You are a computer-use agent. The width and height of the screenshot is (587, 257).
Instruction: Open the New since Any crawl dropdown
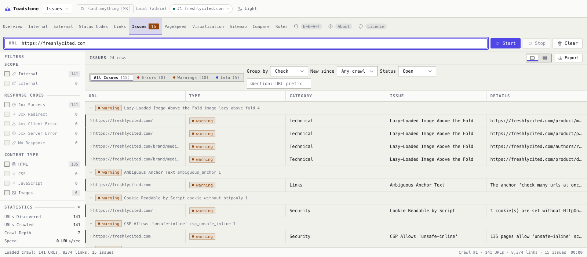tap(357, 71)
